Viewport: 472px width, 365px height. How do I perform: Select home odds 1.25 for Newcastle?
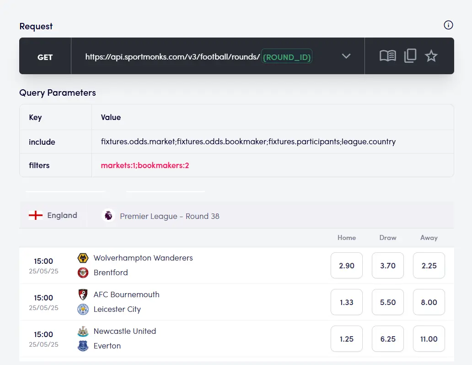[x=347, y=339]
